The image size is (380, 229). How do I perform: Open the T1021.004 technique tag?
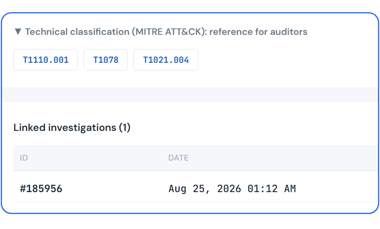click(166, 60)
